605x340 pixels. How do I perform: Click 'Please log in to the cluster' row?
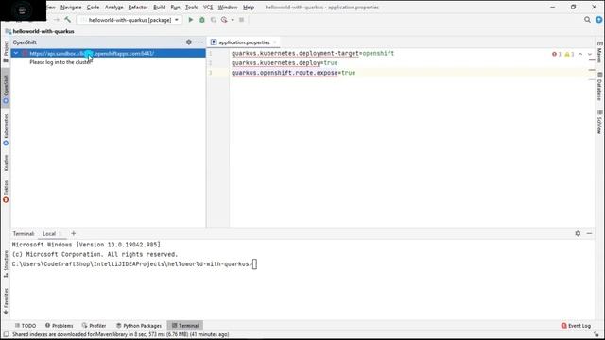click(60, 62)
